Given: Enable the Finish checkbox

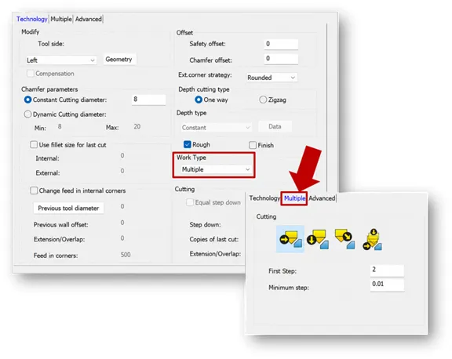Looking at the screenshot, I should coord(253,145).
